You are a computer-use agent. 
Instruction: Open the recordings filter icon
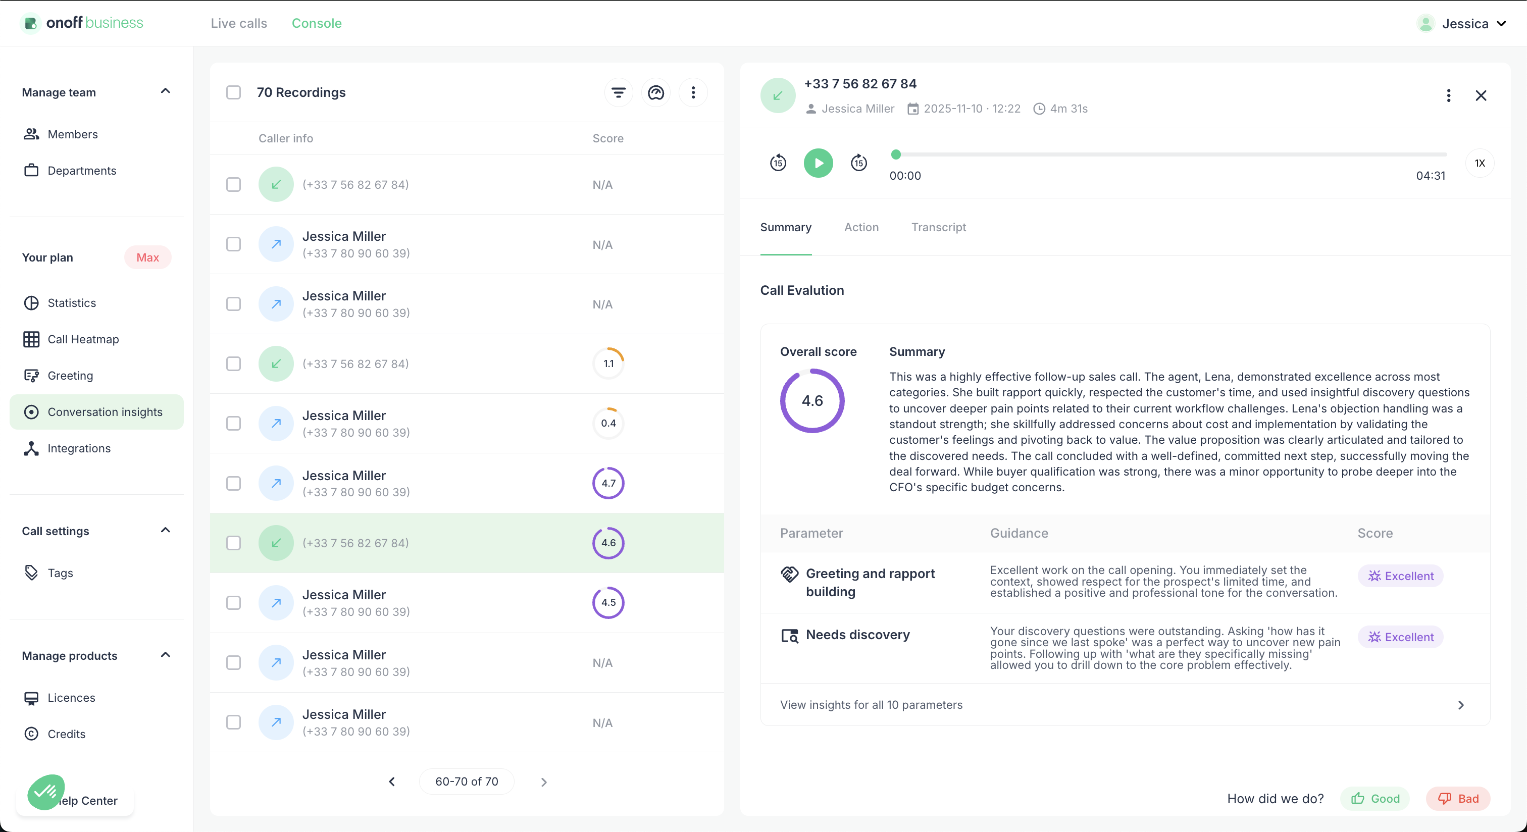[618, 92]
